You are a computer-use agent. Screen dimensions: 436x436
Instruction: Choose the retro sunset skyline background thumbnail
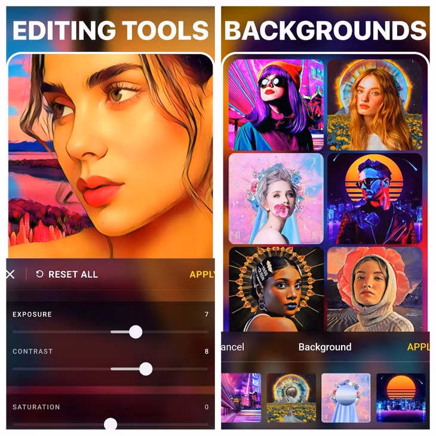[401, 398]
